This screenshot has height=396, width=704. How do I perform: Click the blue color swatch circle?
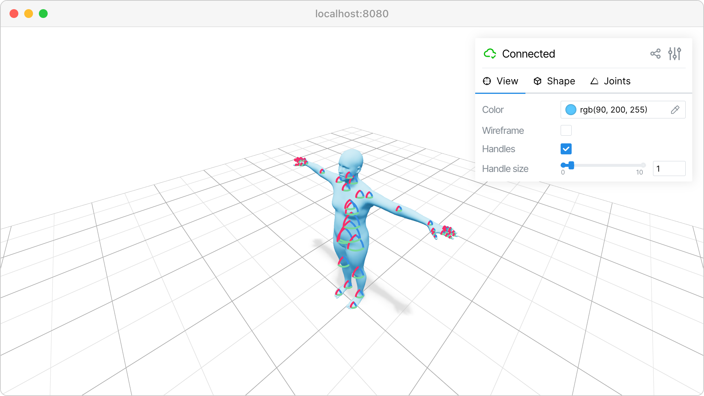[571, 110]
